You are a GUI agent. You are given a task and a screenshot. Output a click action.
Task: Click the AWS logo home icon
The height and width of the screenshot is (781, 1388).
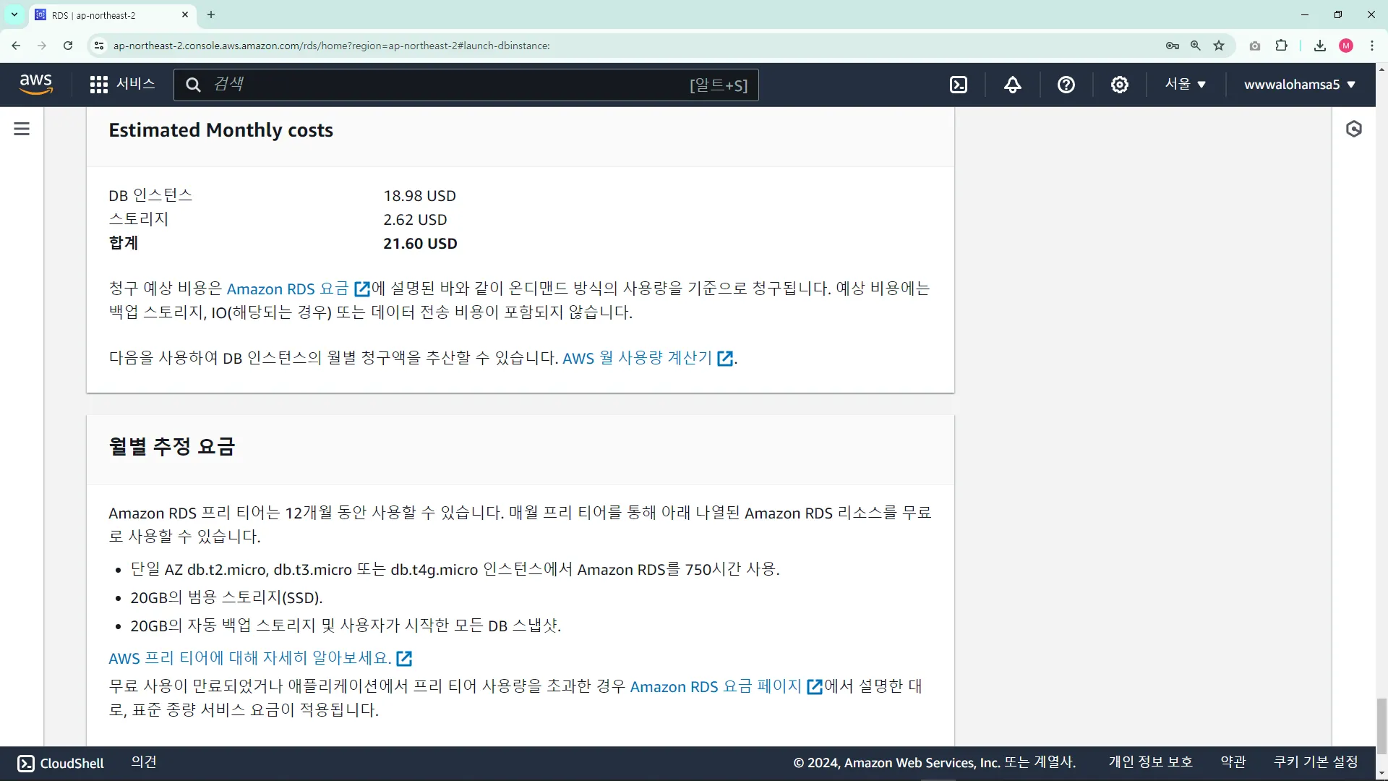[x=36, y=84]
